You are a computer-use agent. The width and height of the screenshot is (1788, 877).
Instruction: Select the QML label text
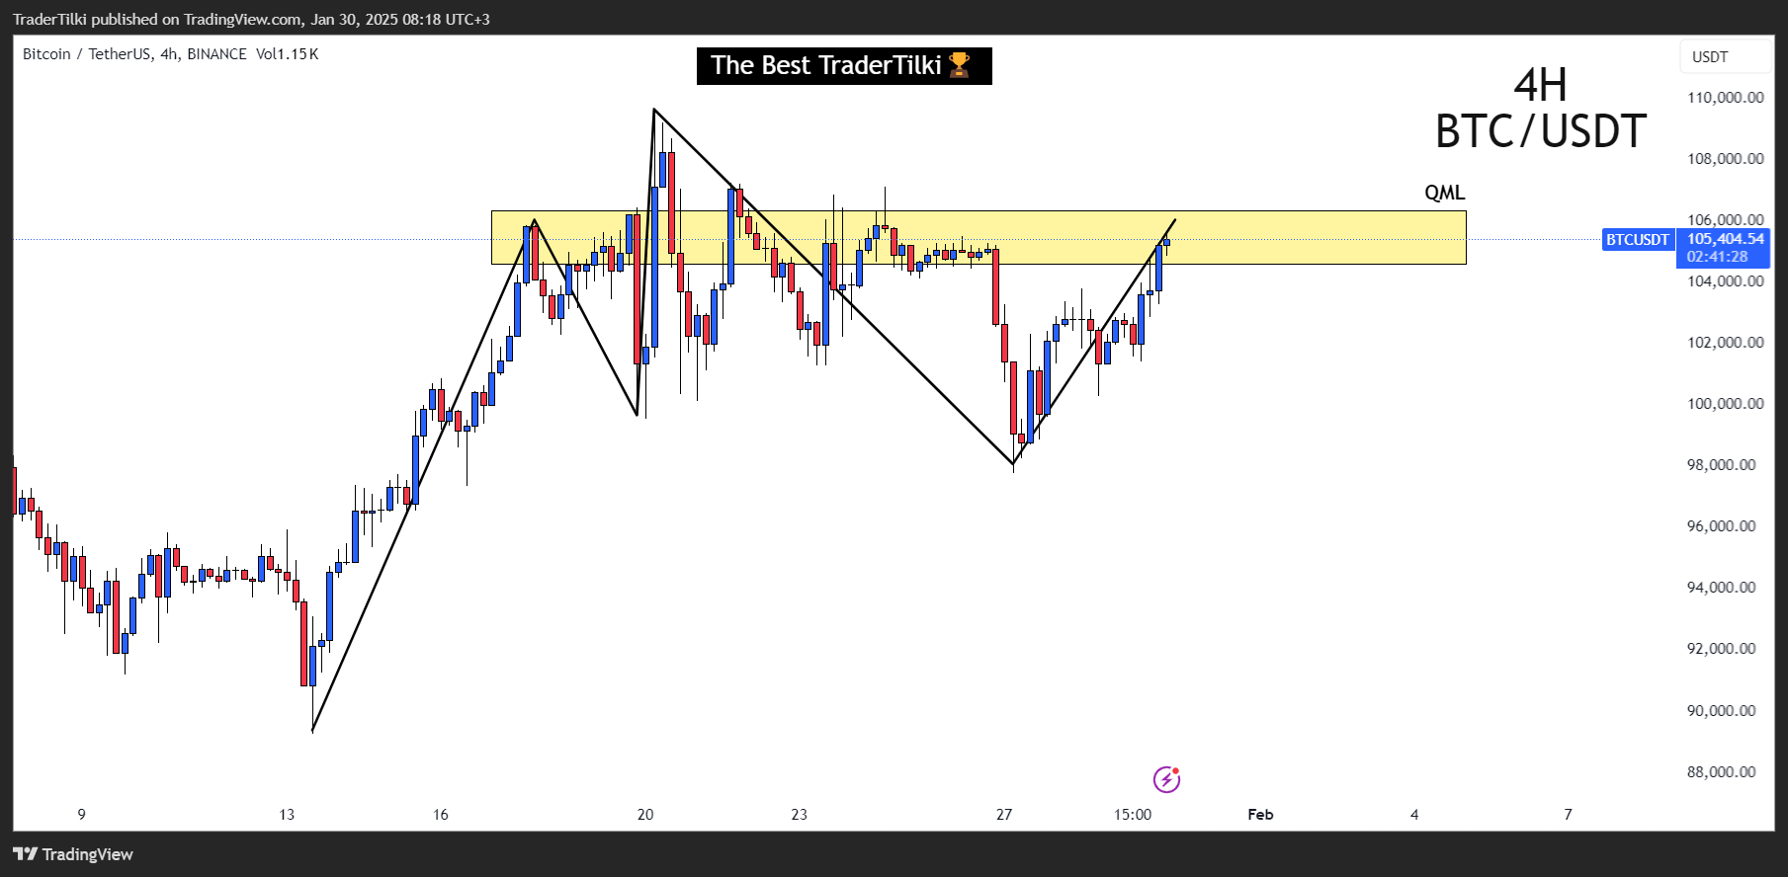tap(1444, 193)
